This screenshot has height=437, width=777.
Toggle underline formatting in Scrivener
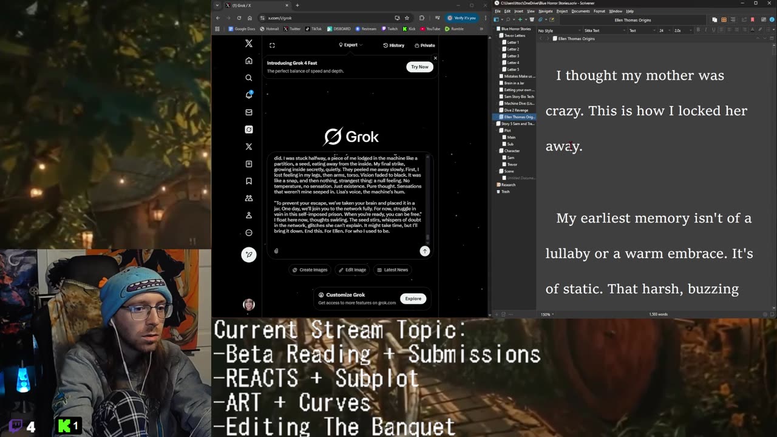click(713, 30)
